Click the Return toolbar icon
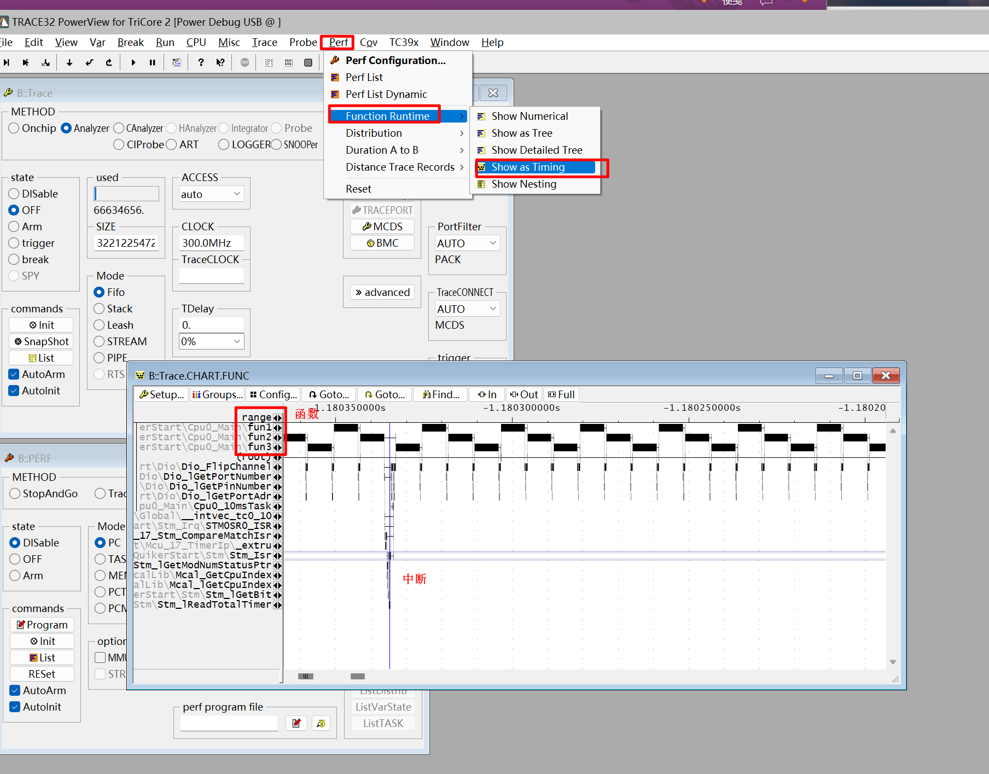 [89, 62]
